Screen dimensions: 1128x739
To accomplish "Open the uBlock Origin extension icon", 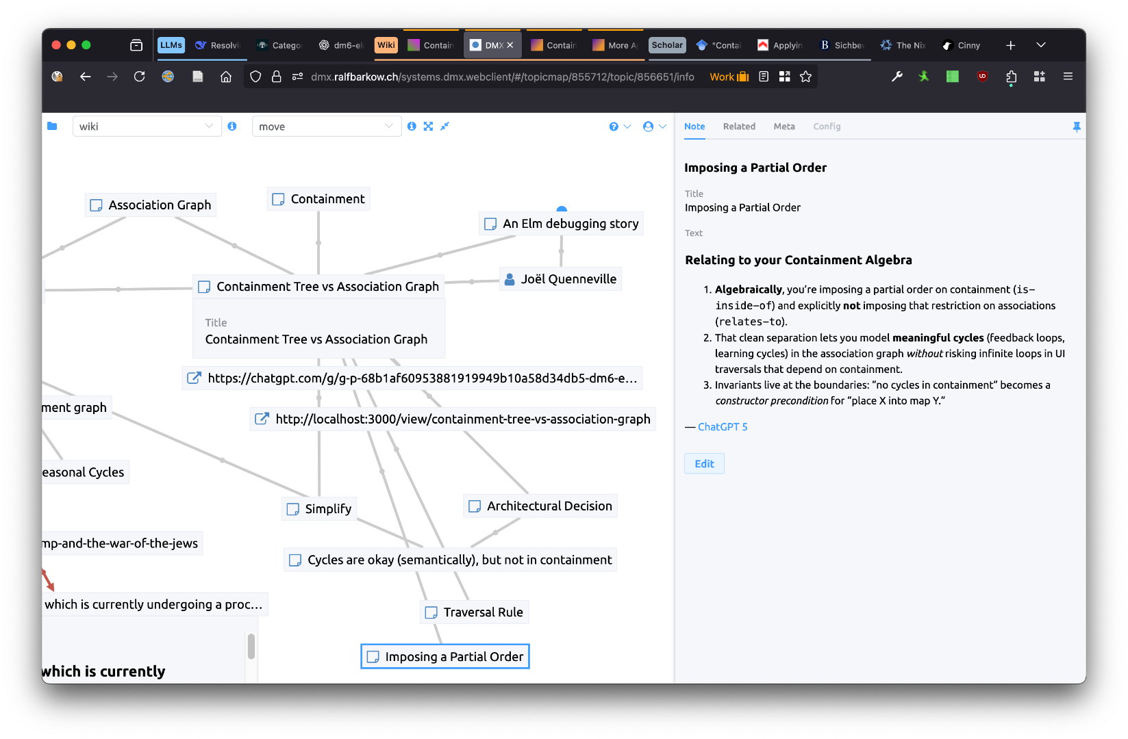I will [982, 77].
